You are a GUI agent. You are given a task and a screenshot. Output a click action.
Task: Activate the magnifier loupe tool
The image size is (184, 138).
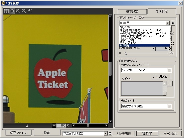(13, 11)
